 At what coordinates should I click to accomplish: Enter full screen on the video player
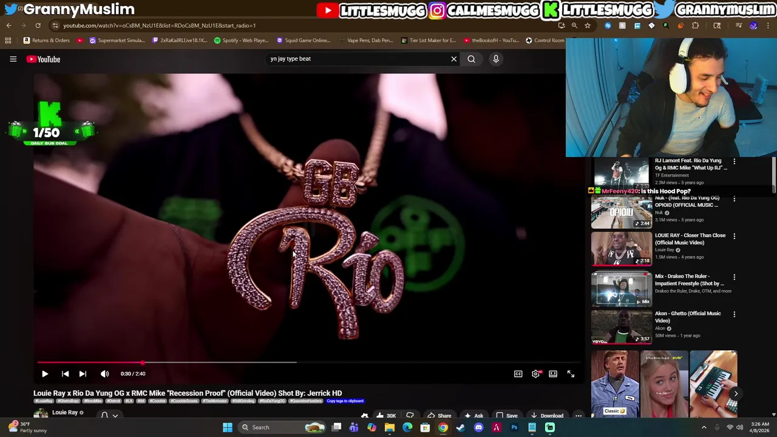(571, 374)
